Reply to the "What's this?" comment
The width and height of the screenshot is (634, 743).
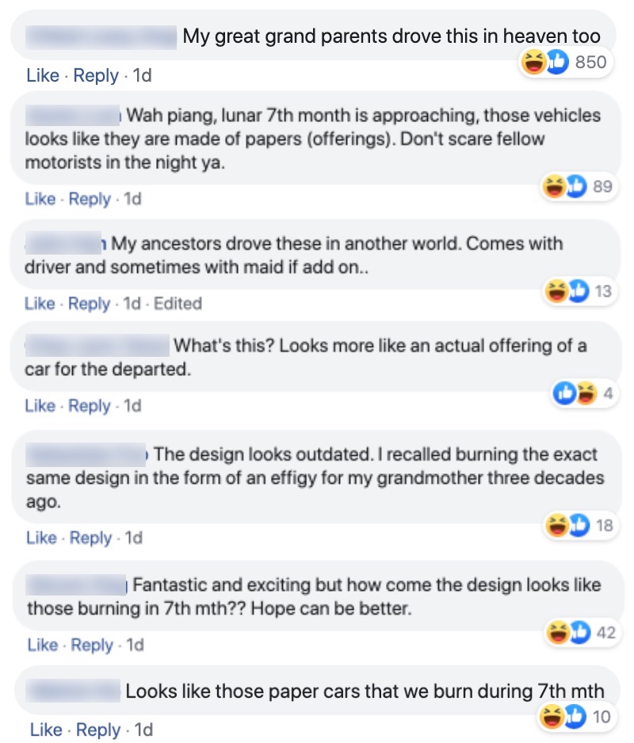90,406
